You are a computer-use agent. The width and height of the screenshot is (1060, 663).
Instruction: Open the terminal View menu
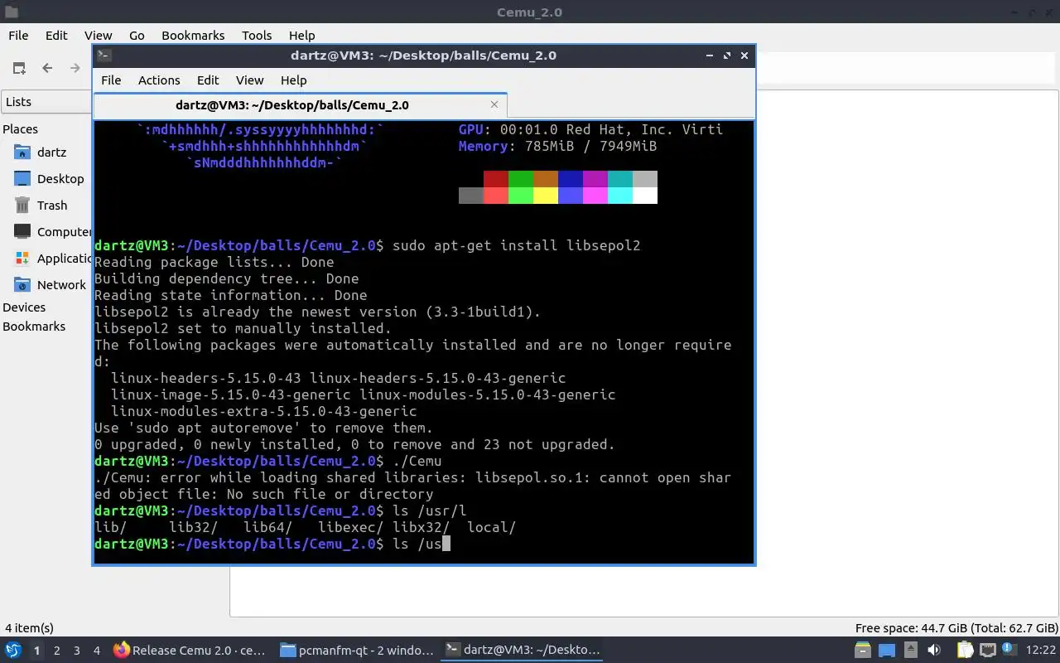249,80
